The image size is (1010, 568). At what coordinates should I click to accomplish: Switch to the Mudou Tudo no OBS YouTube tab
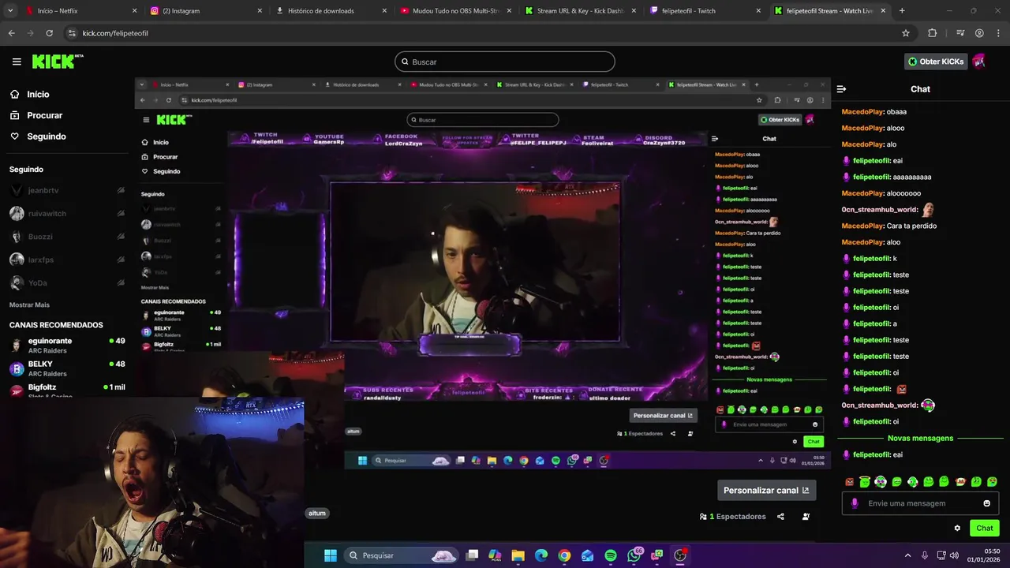click(455, 11)
